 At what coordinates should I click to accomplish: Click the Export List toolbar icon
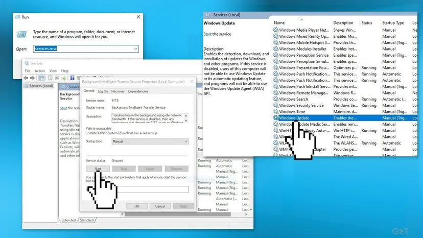point(63,78)
